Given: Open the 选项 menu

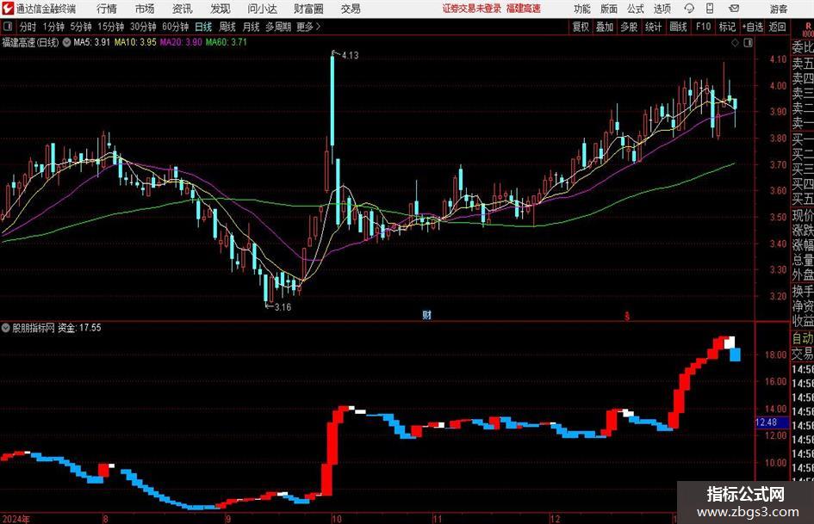Looking at the screenshot, I should click(662, 9).
